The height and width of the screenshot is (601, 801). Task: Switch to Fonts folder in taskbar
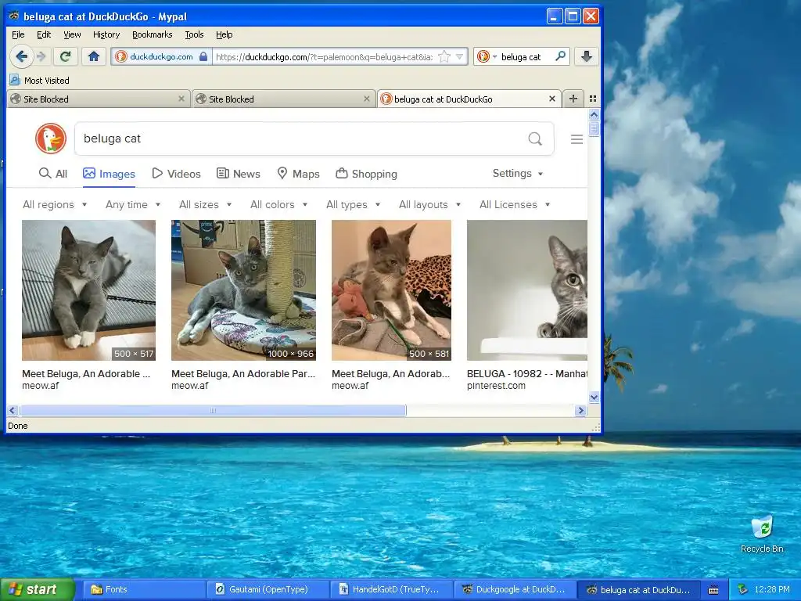click(x=144, y=589)
